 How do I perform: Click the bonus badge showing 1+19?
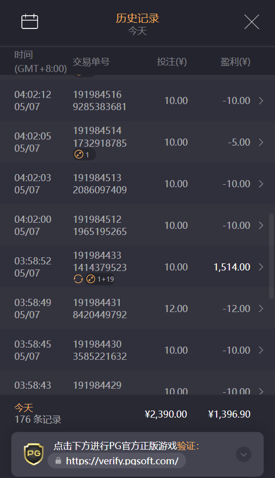coord(100,279)
